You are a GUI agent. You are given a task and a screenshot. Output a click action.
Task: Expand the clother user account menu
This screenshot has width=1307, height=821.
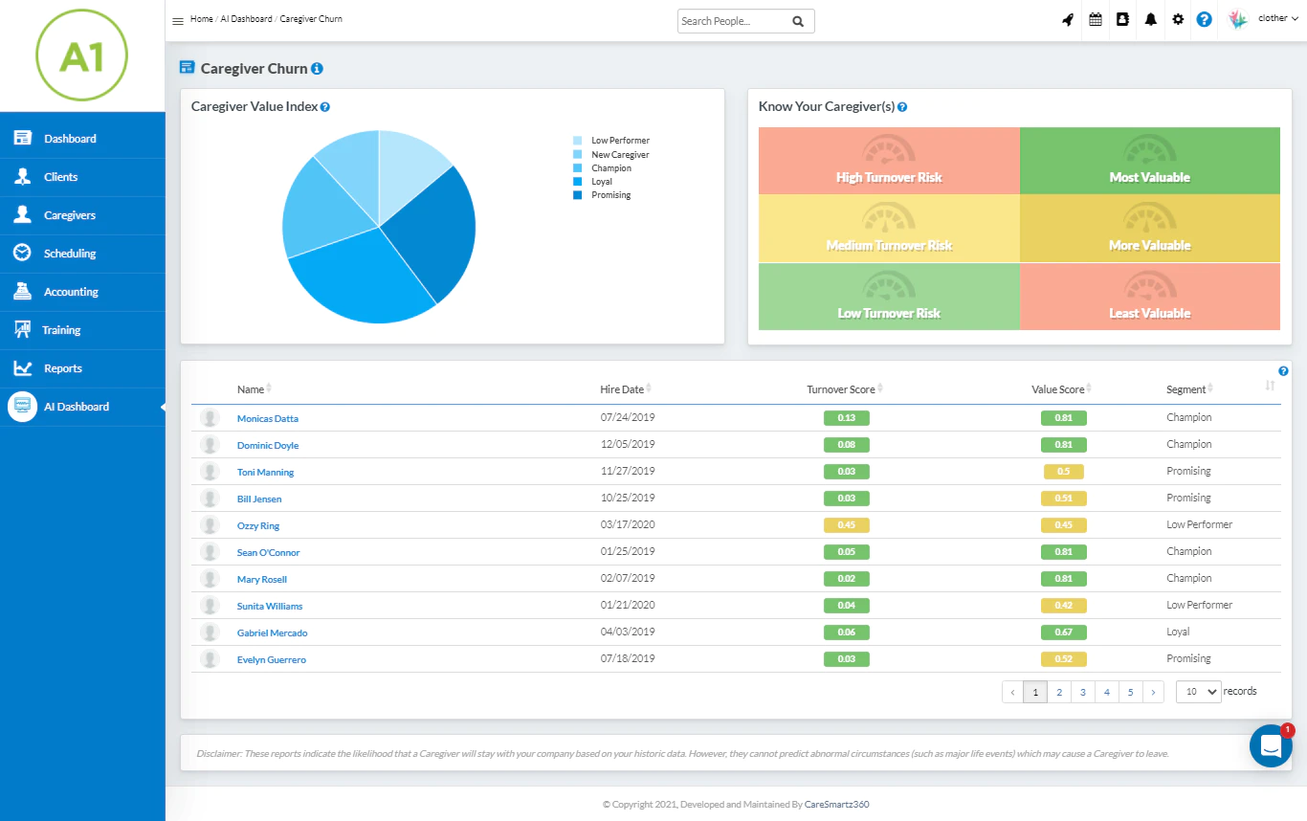pyautogui.click(x=1264, y=19)
